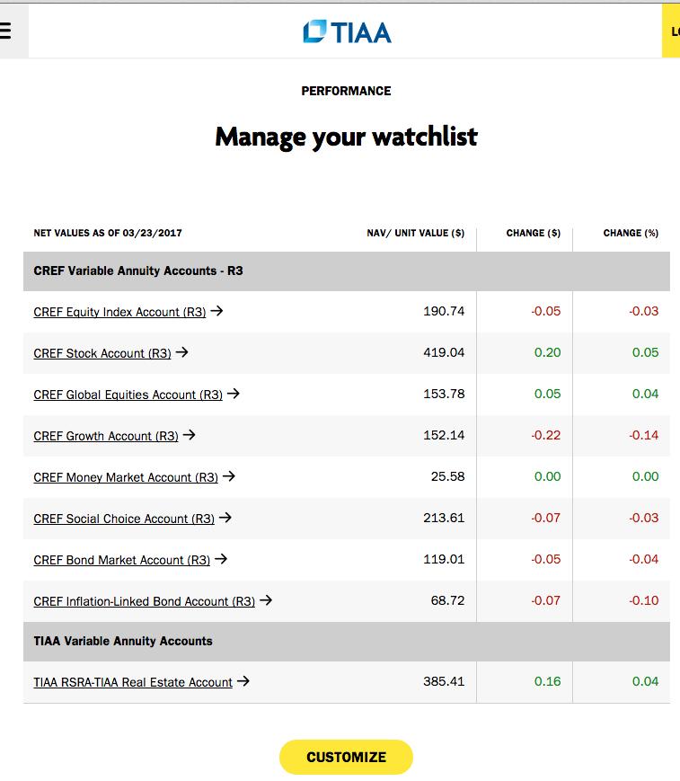This screenshot has width=680, height=781.
Task: Open CREF Bond Market Account (R3) link
Action: 121,560
